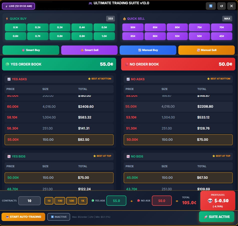Click the lightning icon next to Quick Buy
The height and width of the screenshot is (226, 238).
tap(7, 19)
